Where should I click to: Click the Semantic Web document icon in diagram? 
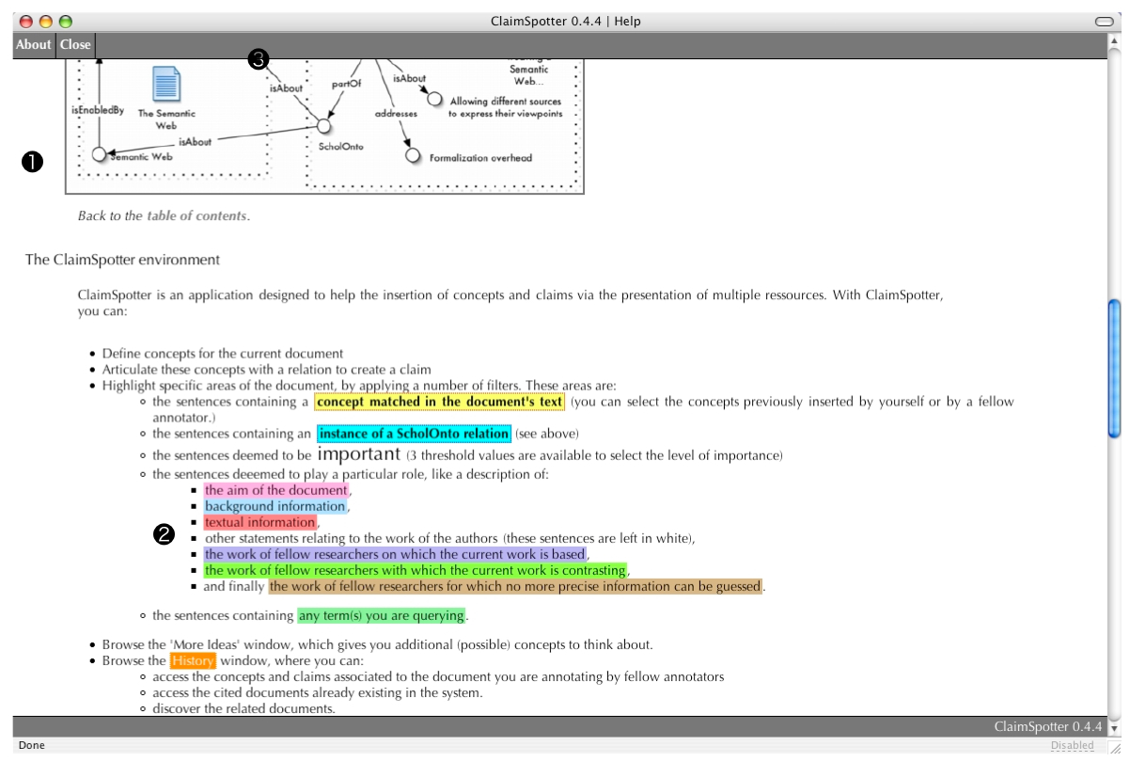click(x=166, y=85)
